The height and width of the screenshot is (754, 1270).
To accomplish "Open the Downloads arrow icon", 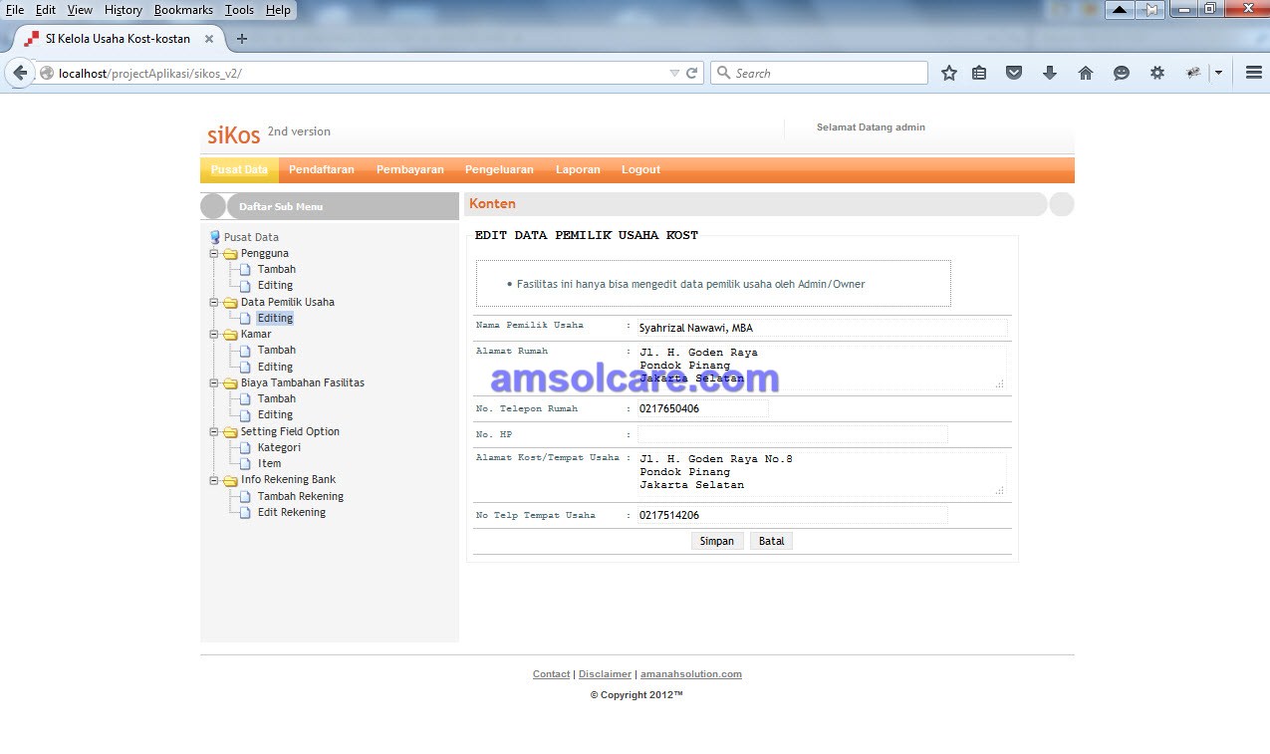I will (1050, 73).
